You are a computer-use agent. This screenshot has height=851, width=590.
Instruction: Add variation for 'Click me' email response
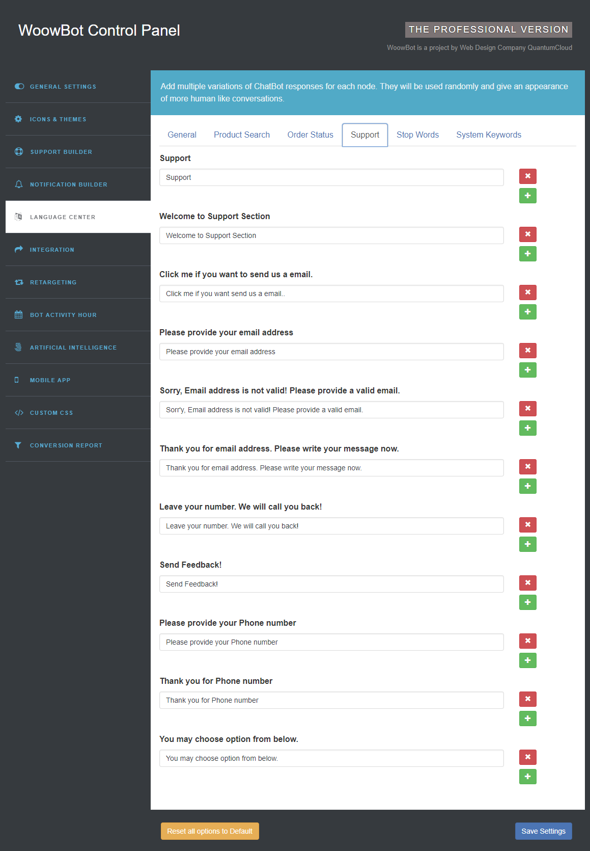click(x=528, y=311)
